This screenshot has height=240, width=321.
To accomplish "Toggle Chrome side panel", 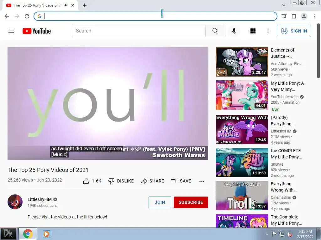I will (x=294, y=16).
